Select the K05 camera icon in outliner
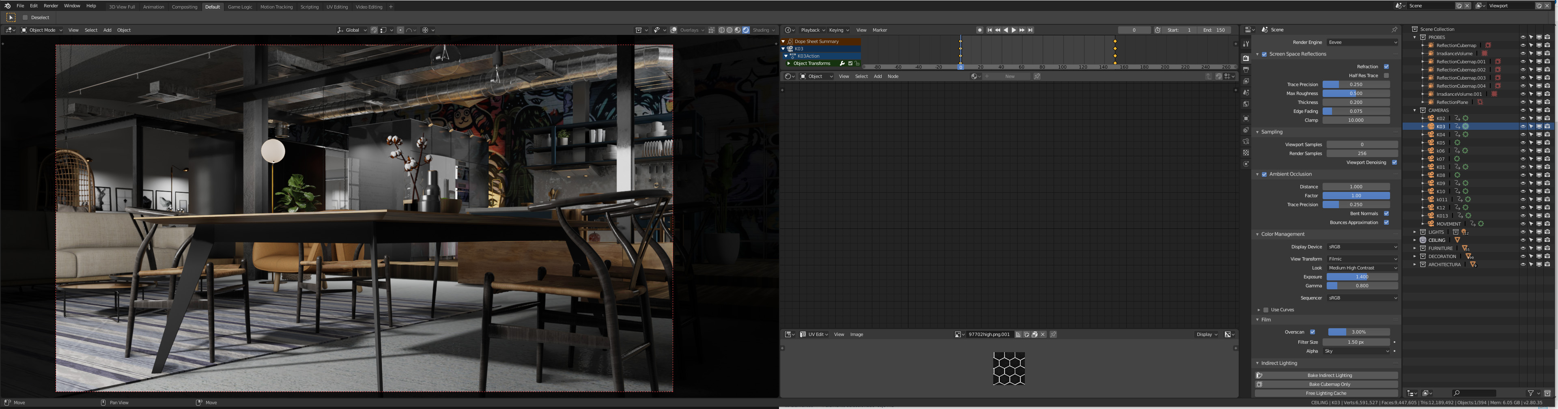The width and height of the screenshot is (1558, 409). 1431,143
